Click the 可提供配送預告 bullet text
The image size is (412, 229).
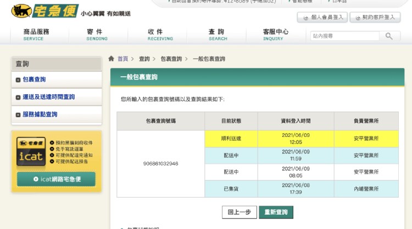[x=72, y=162]
